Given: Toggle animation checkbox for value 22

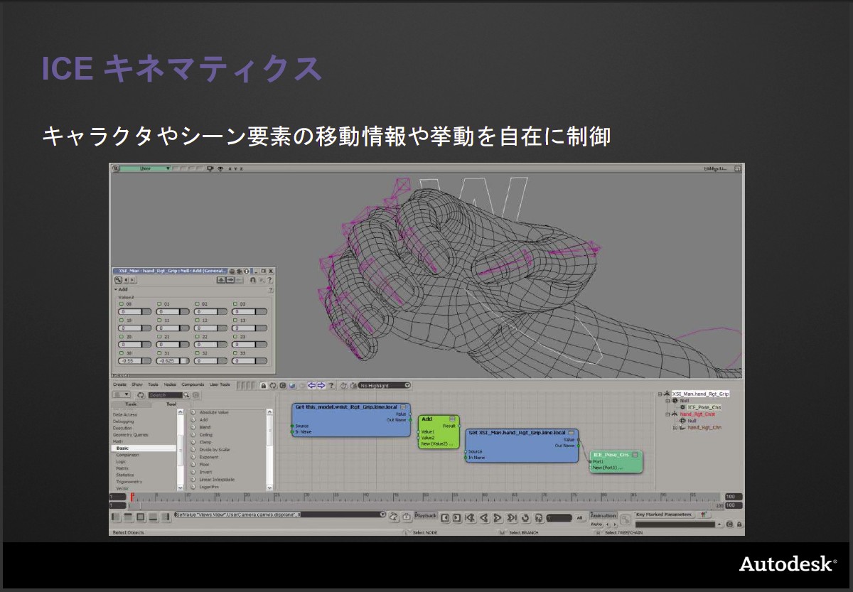Looking at the screenshot, I should pos(197,336).
